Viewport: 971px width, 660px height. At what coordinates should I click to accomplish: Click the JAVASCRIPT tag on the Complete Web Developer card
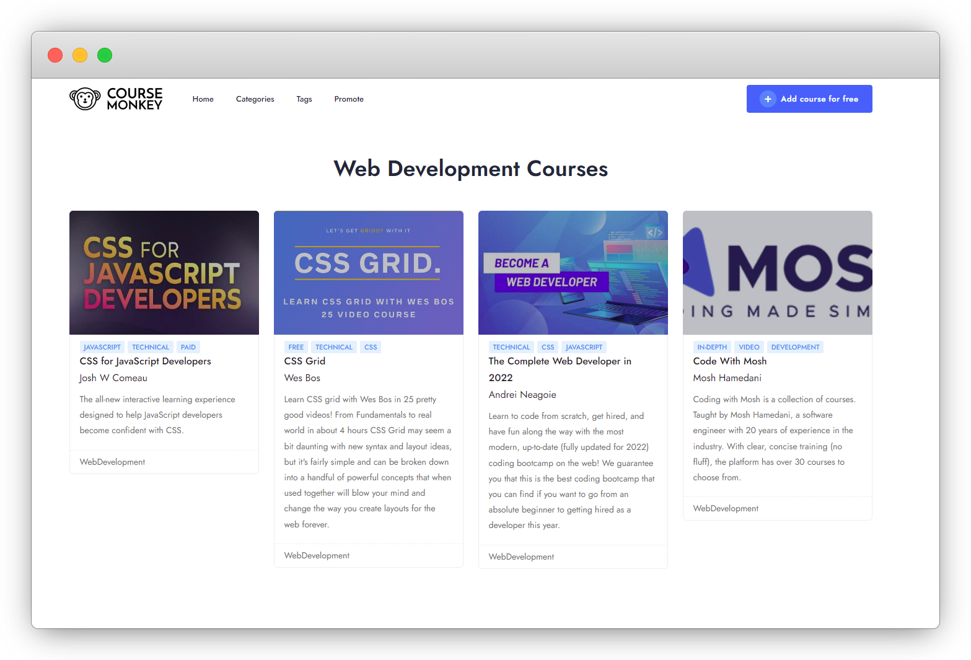pyautogui.click(x=584, y=347)
